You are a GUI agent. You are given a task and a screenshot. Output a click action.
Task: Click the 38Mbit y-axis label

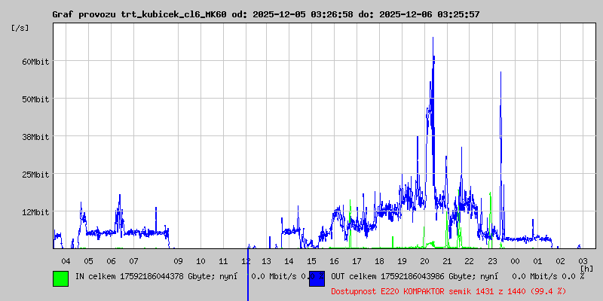point(35,137)
